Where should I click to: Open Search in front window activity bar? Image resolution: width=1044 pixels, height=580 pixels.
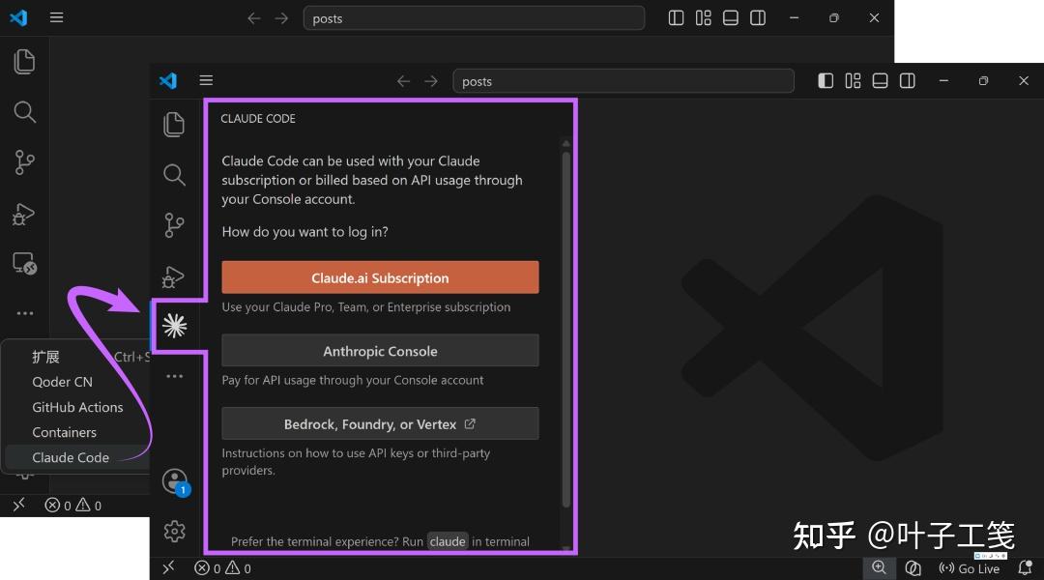pos(174,175)
